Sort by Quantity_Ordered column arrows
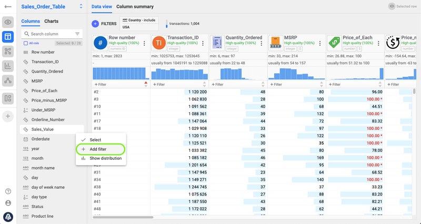 tap(263, 84)
